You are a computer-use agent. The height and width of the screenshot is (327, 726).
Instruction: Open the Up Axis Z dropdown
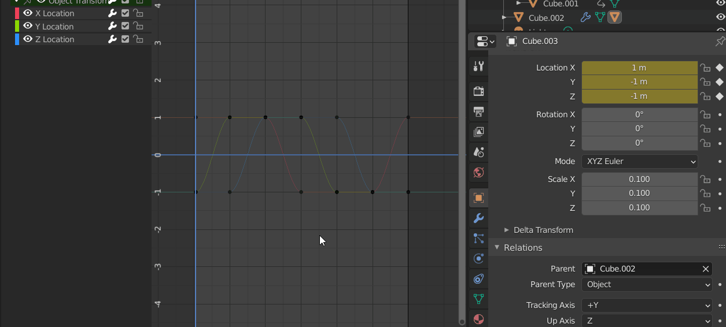pos(647,321)
